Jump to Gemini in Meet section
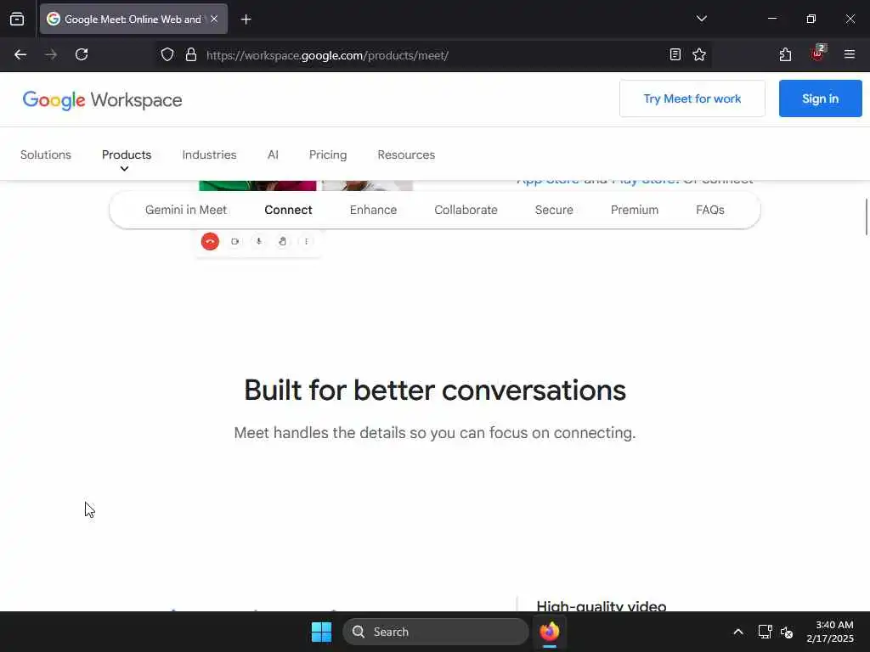This screenshot has height=652, width=870. tap(186, 211)
